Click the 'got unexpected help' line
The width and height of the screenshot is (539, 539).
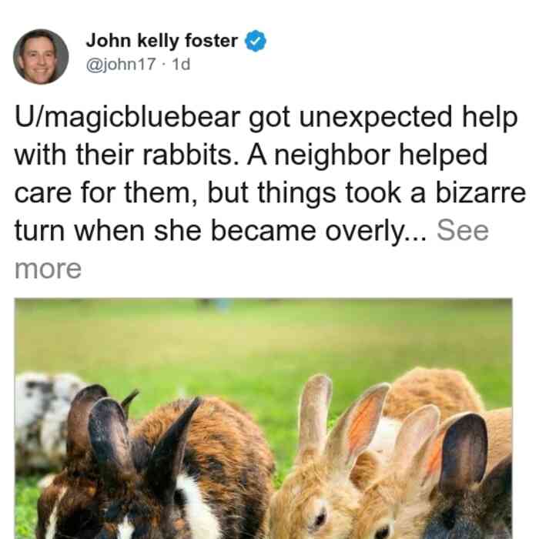click(383, 118)
